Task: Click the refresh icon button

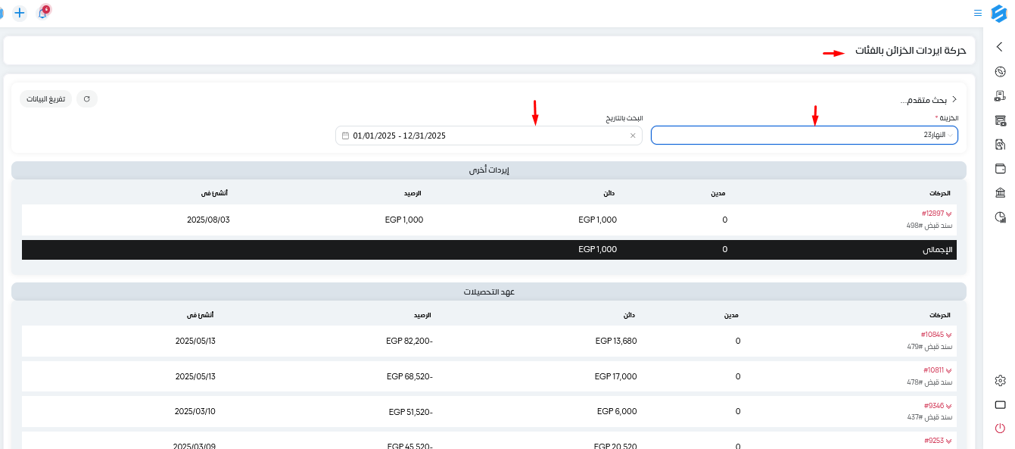Action: tap(87, 99)
